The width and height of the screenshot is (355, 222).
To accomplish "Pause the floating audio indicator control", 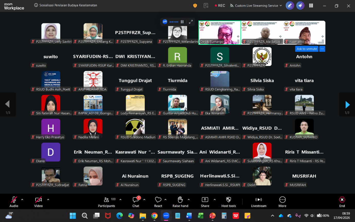I will [182, 22].
